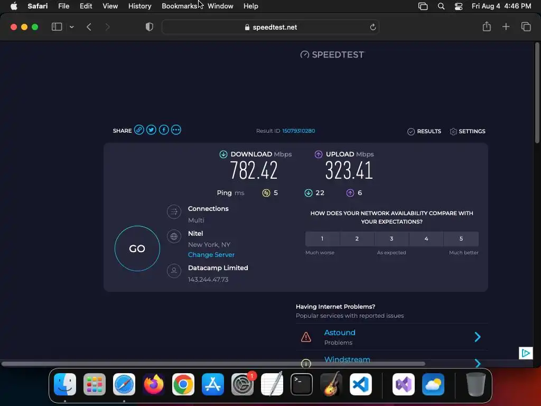Toggle the Safari sidebar
Image resolution: width=541 pixels, height=406 pixels.
click(x=57, y=27)
